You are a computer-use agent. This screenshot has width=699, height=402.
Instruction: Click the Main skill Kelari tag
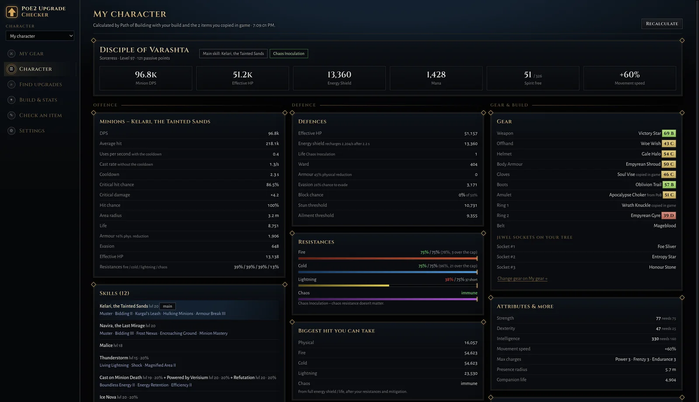(233, 53)
